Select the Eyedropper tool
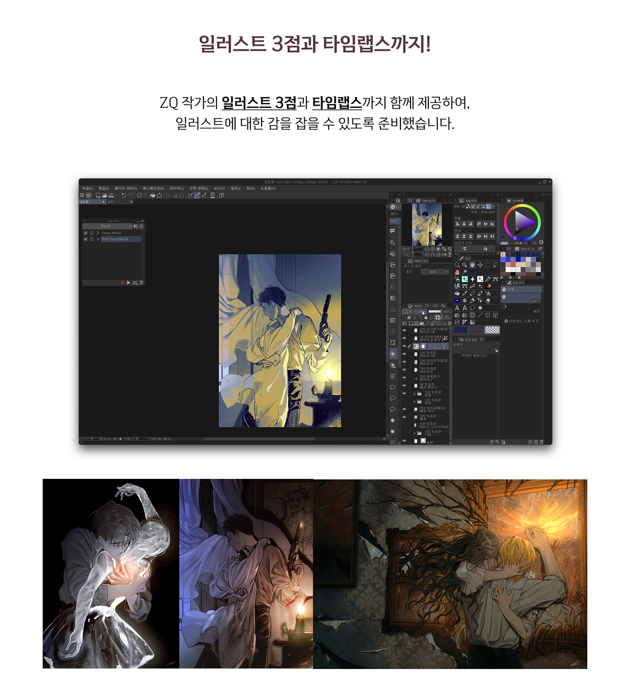630x699 pixels. 464,293
